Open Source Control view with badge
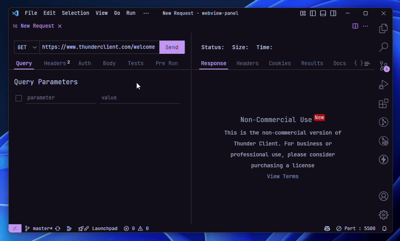The width and height of the screenshot is (400, 241). tap(383, 66)
